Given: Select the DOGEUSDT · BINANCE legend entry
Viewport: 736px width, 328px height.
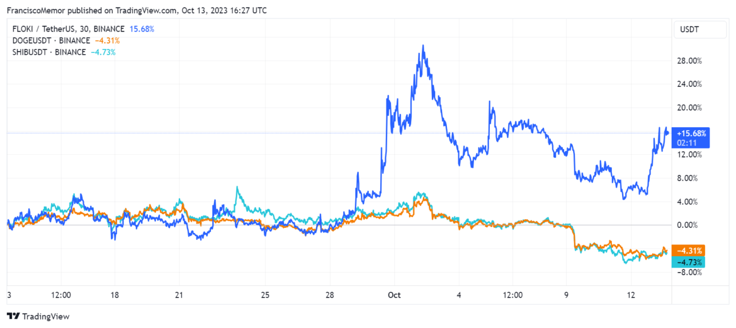Looking at the screenshot, I should (x=51, y=41).
